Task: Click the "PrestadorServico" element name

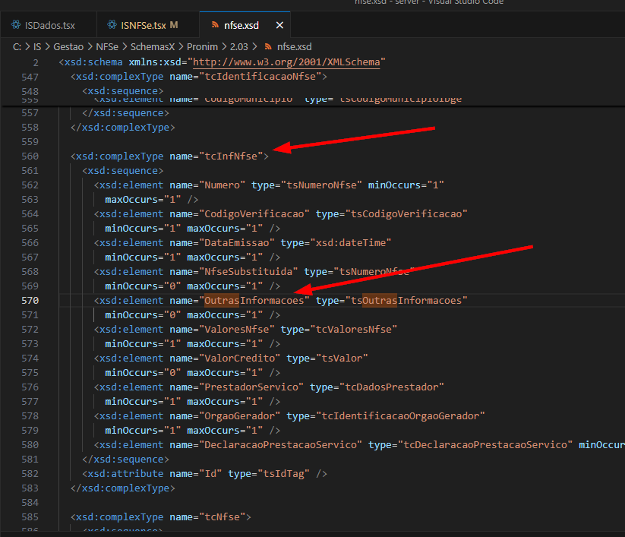Action: 251,387
